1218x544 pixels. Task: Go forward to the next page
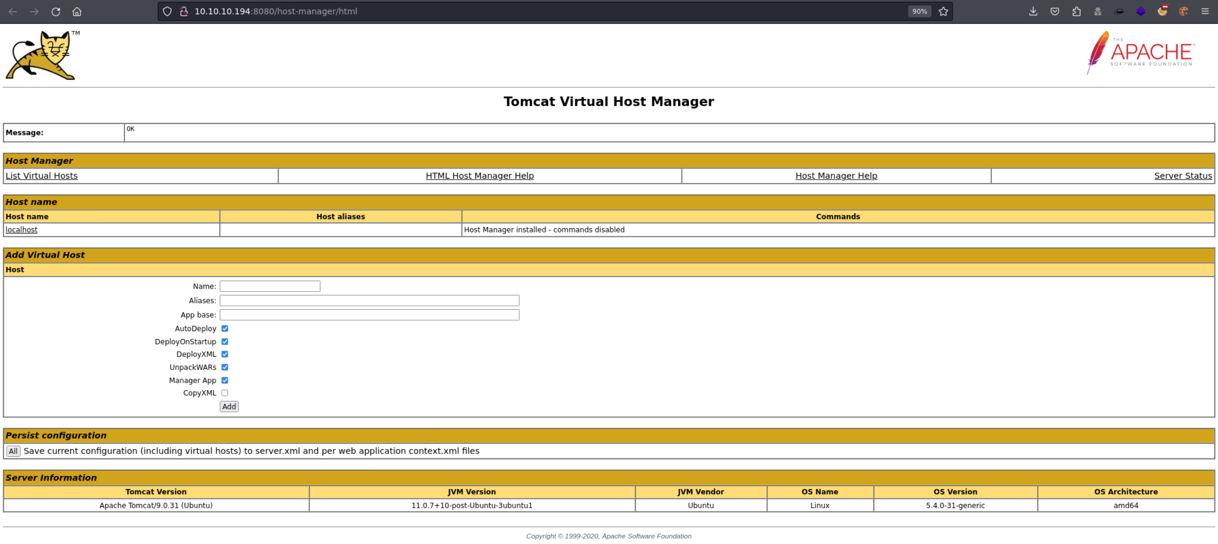34,11
